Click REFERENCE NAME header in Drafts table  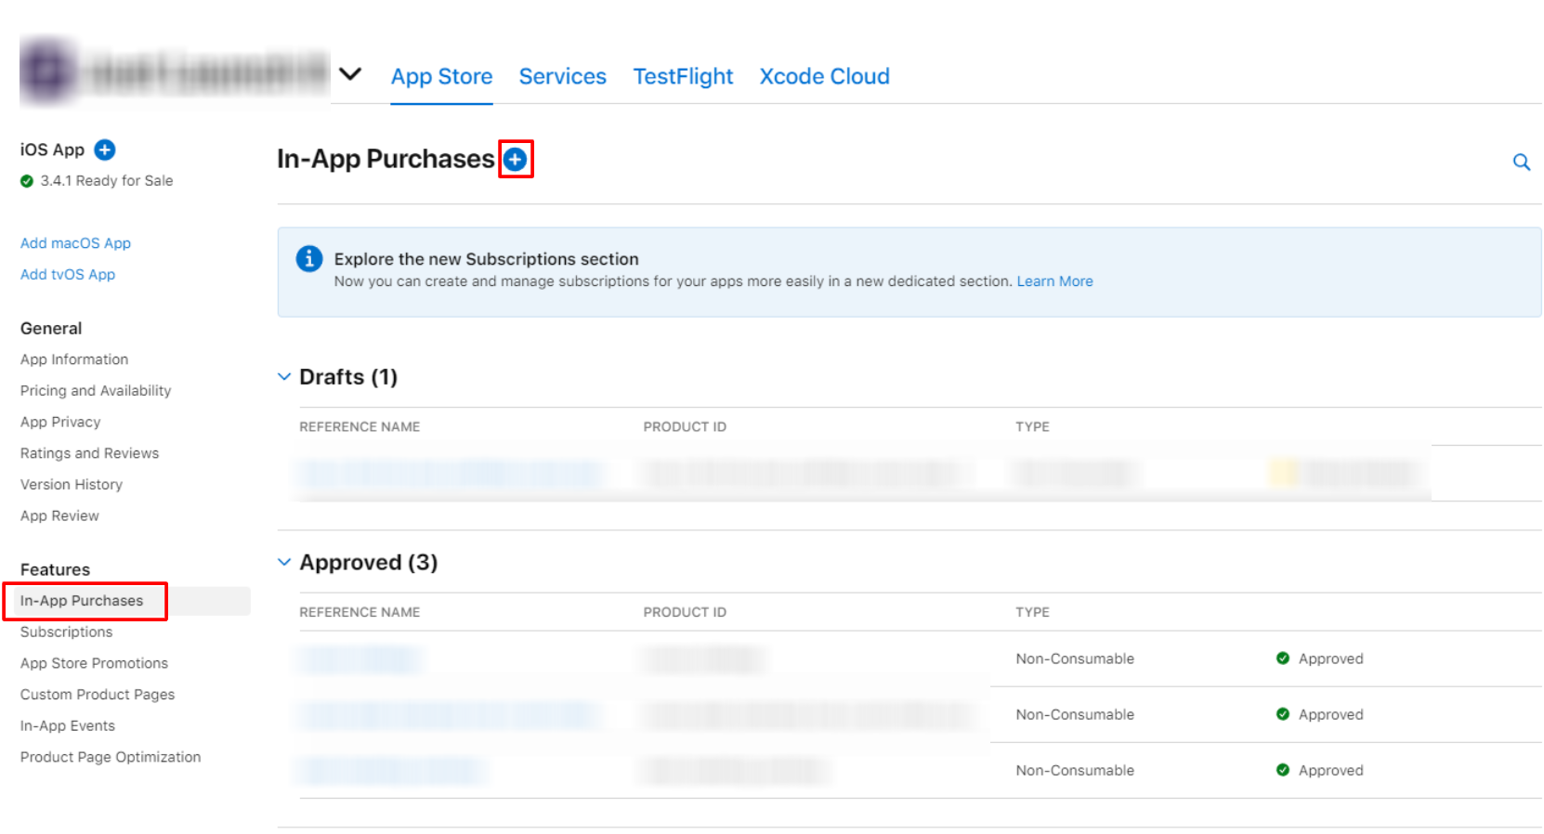(360, 427)
